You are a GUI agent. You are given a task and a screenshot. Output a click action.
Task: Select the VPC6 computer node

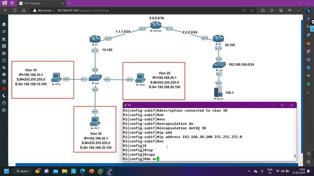click(x=56, y=78)
